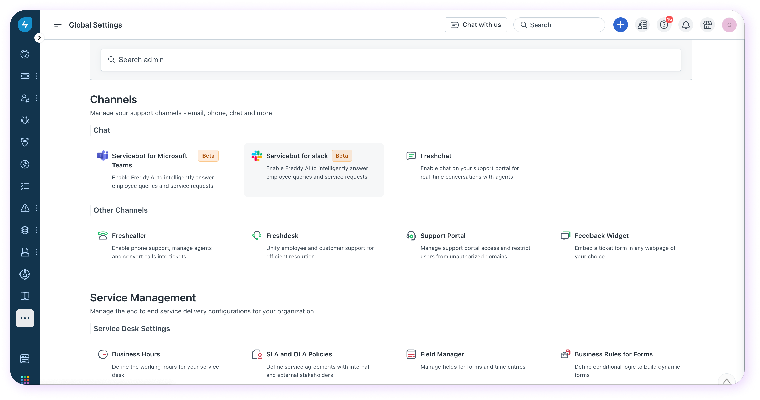
Task: Click the bug-shaped problems sidebar icon
Action: click(25, 120)
